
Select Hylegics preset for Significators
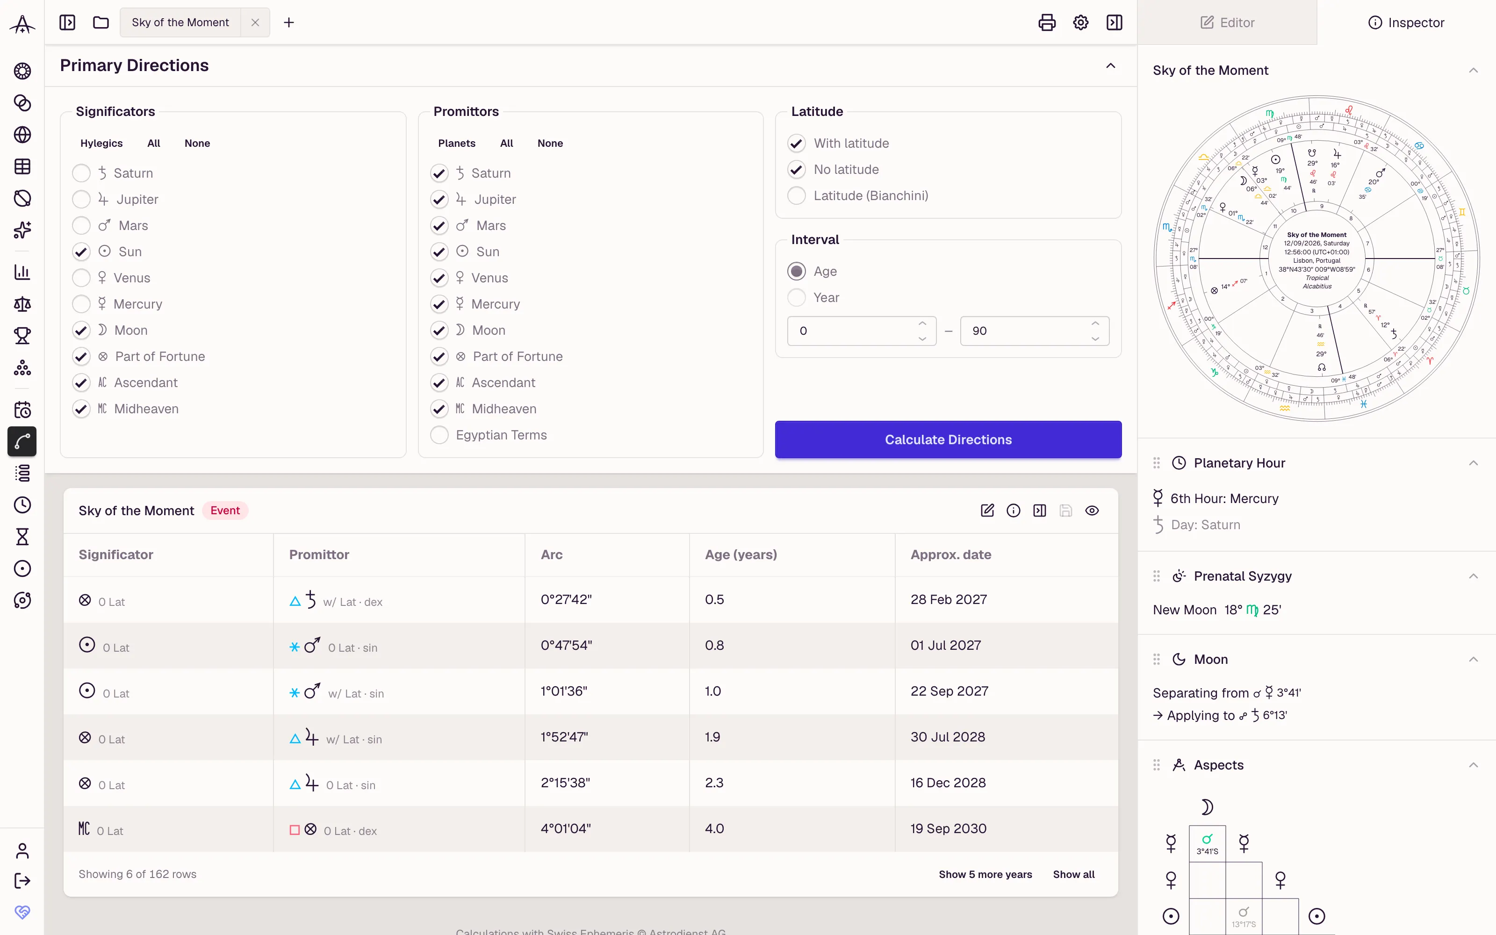101,144
